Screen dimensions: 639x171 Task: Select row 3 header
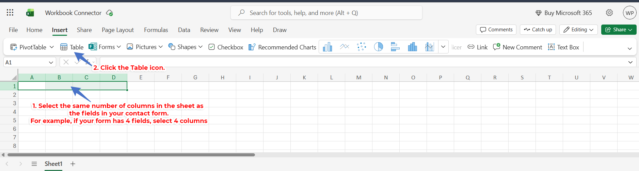click(9, 103)
